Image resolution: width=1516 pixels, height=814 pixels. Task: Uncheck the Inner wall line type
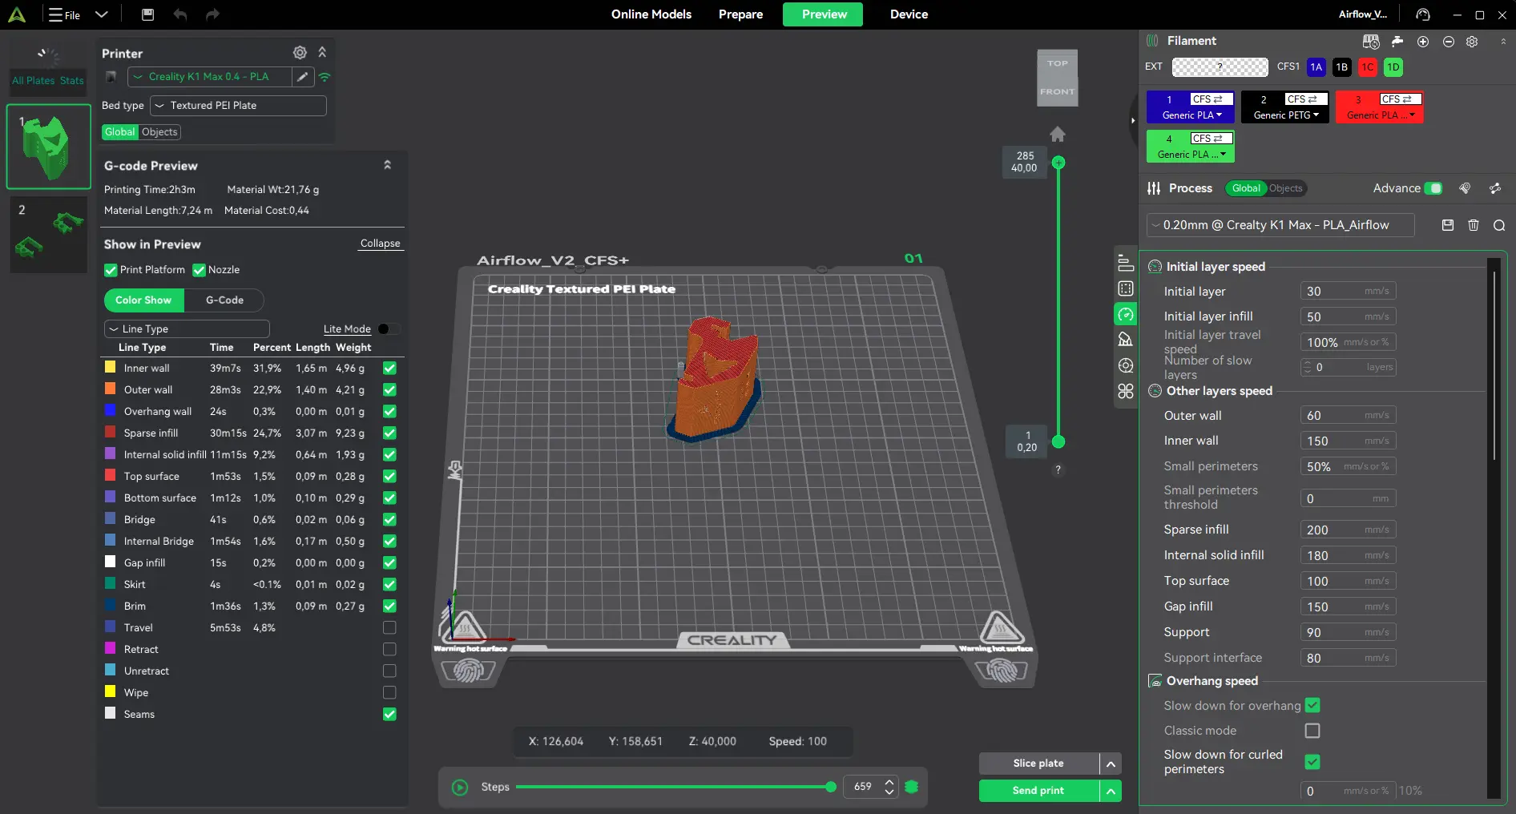389,368
